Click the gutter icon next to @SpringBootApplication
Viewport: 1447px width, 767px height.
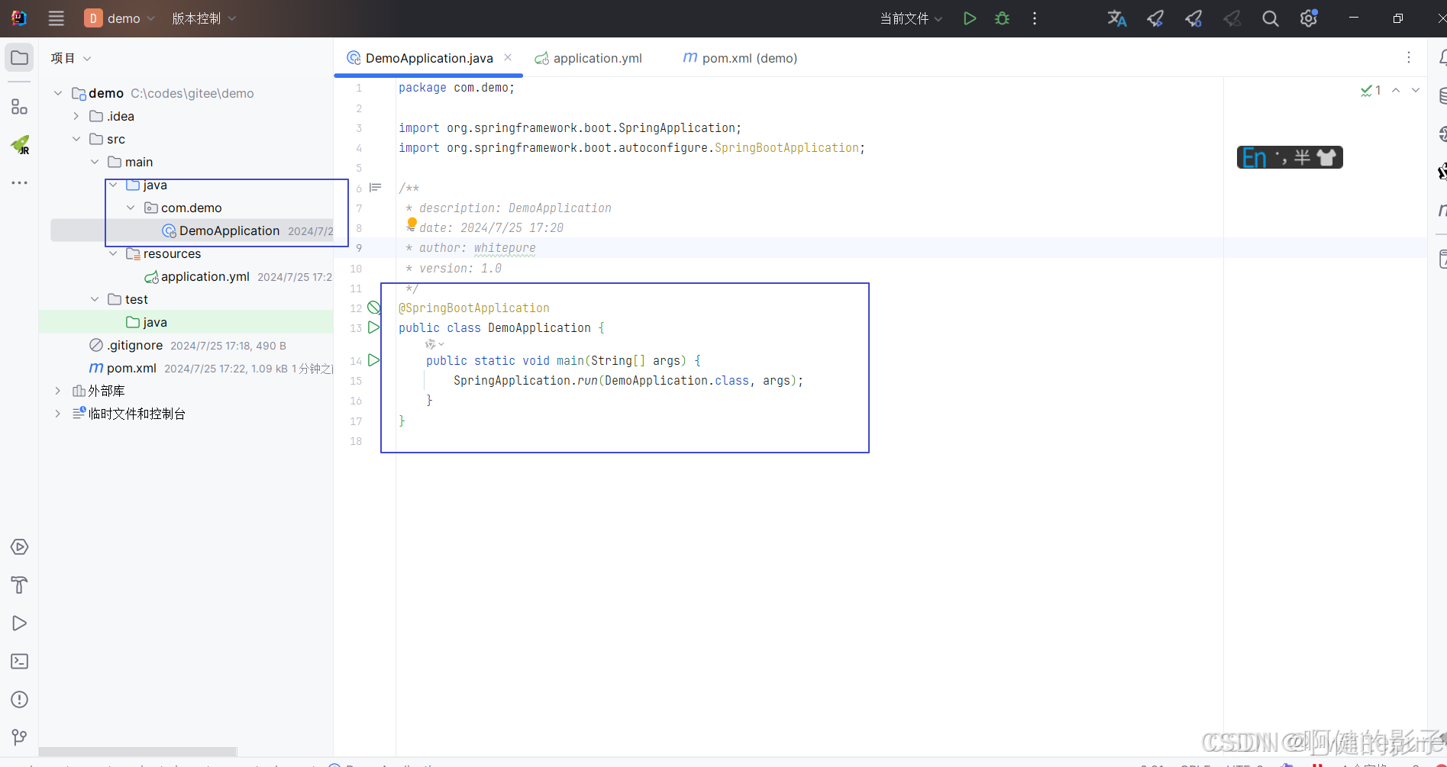(374, 308)
